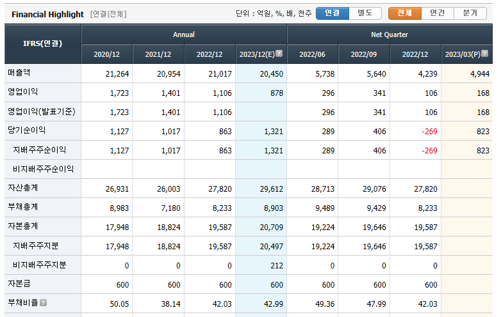The image size is (501, 317).
Task: Select total liabilities value 7,180
Action: 170,208
